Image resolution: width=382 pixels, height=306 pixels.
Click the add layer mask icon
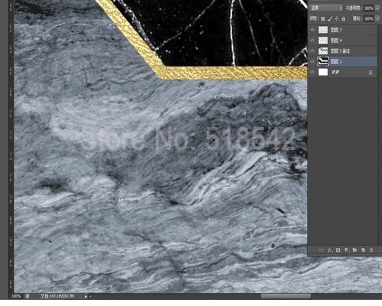tap(338, 250)
